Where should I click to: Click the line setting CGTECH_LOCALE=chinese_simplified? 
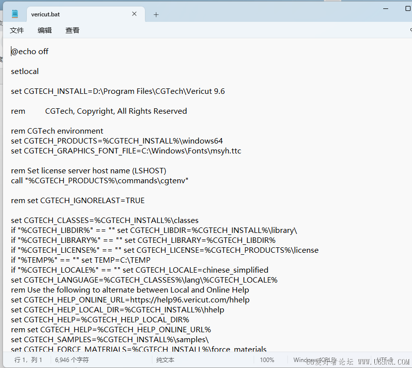coord(139,270)
